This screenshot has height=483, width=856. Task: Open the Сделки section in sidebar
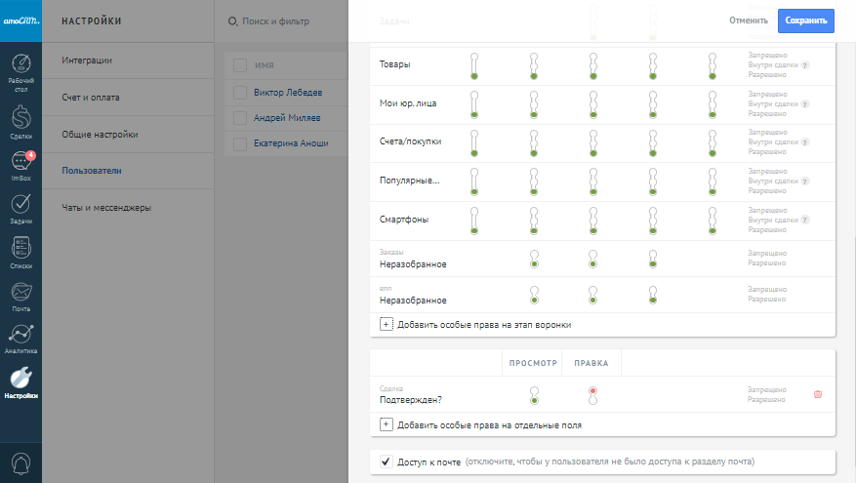20,121
